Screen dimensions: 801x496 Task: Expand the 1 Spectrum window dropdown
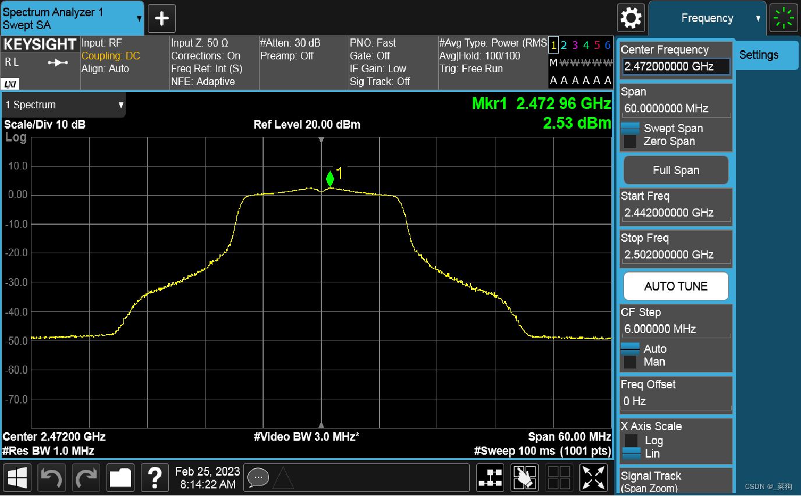pos(63,105)
